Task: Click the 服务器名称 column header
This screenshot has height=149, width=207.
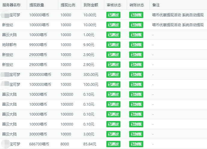Action: 11,5
